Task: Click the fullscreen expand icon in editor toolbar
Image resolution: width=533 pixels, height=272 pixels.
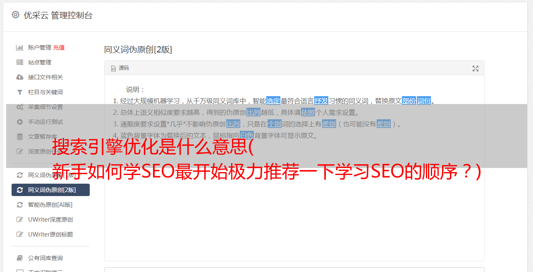Action: [476, 69]
